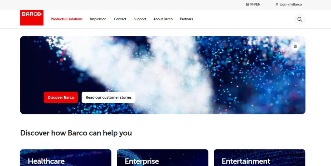Open the Enterprise card
Screen dimensions: 331x166
[x=163, y=158]
